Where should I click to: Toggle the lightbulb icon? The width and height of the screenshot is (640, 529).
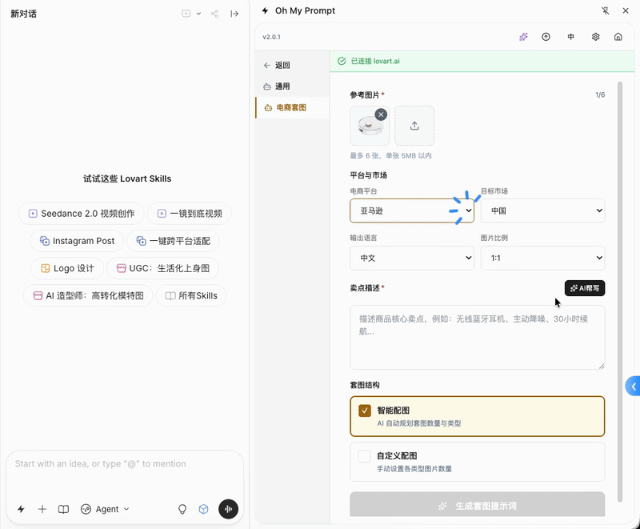[182, 509]
